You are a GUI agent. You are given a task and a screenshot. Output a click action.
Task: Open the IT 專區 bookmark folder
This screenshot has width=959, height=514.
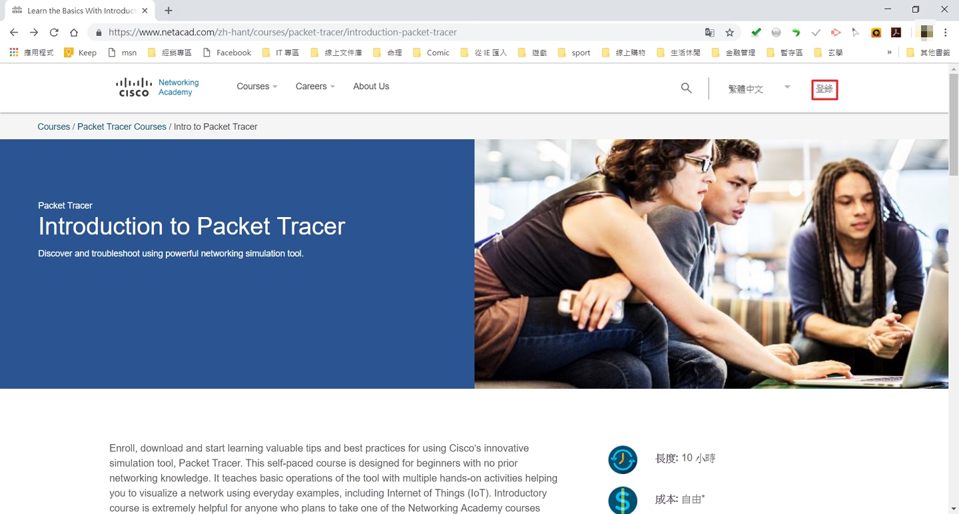(x=280, y=53)
